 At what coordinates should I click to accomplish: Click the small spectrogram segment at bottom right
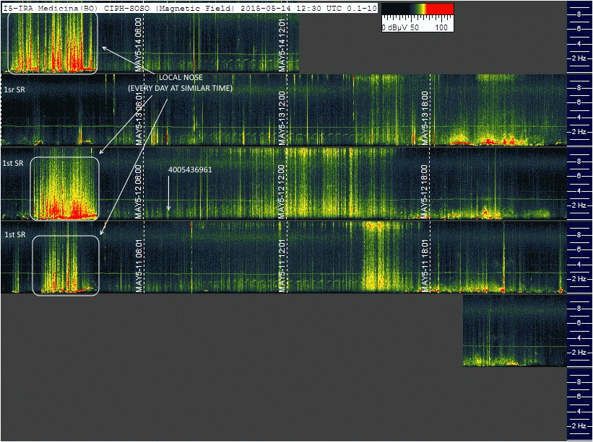[x=514, y=330]
